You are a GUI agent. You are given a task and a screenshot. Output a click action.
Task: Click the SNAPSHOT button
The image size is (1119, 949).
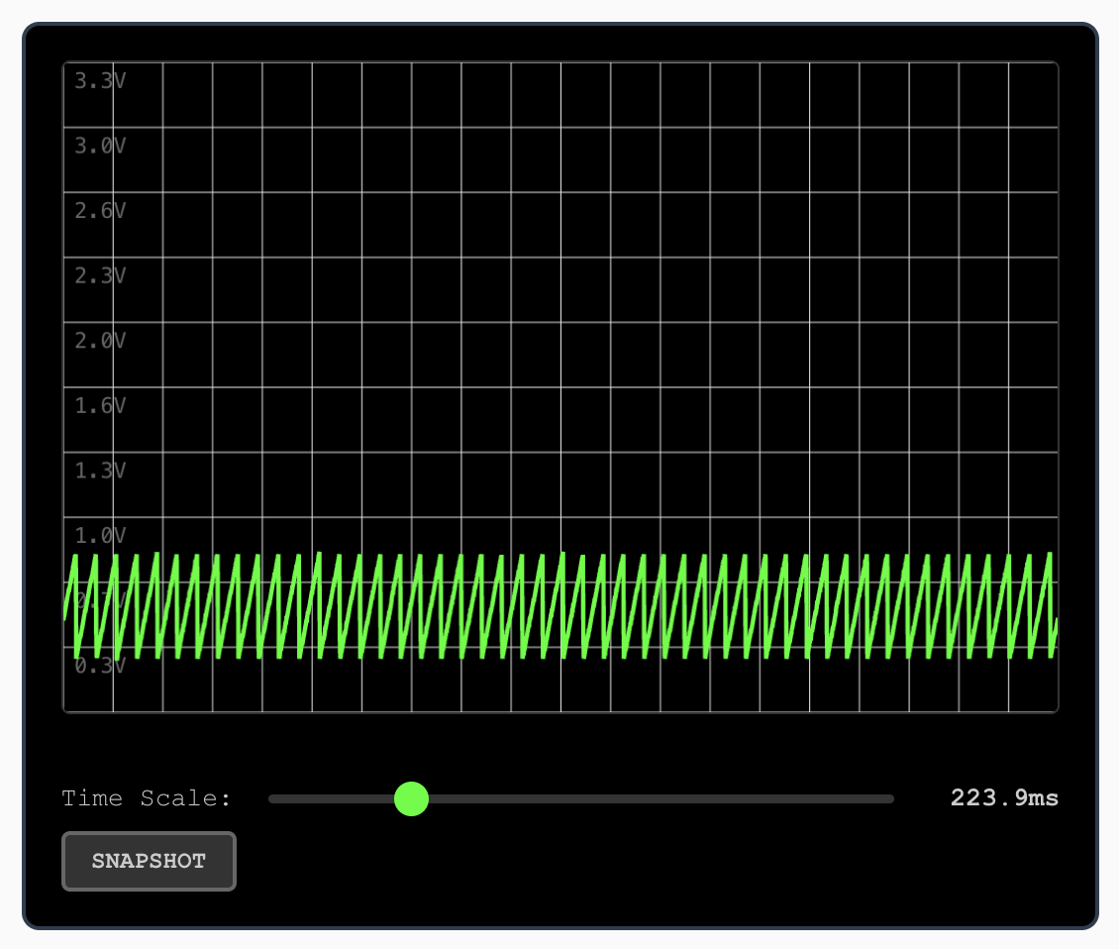point(149,861)
